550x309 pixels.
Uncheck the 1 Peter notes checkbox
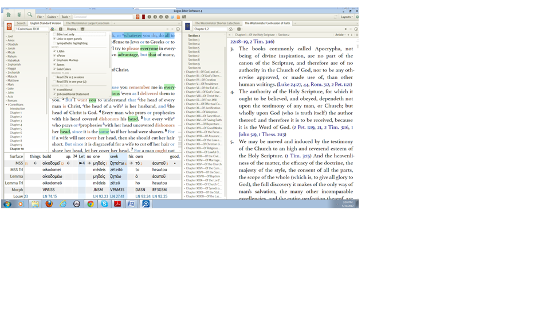[54, 56]
